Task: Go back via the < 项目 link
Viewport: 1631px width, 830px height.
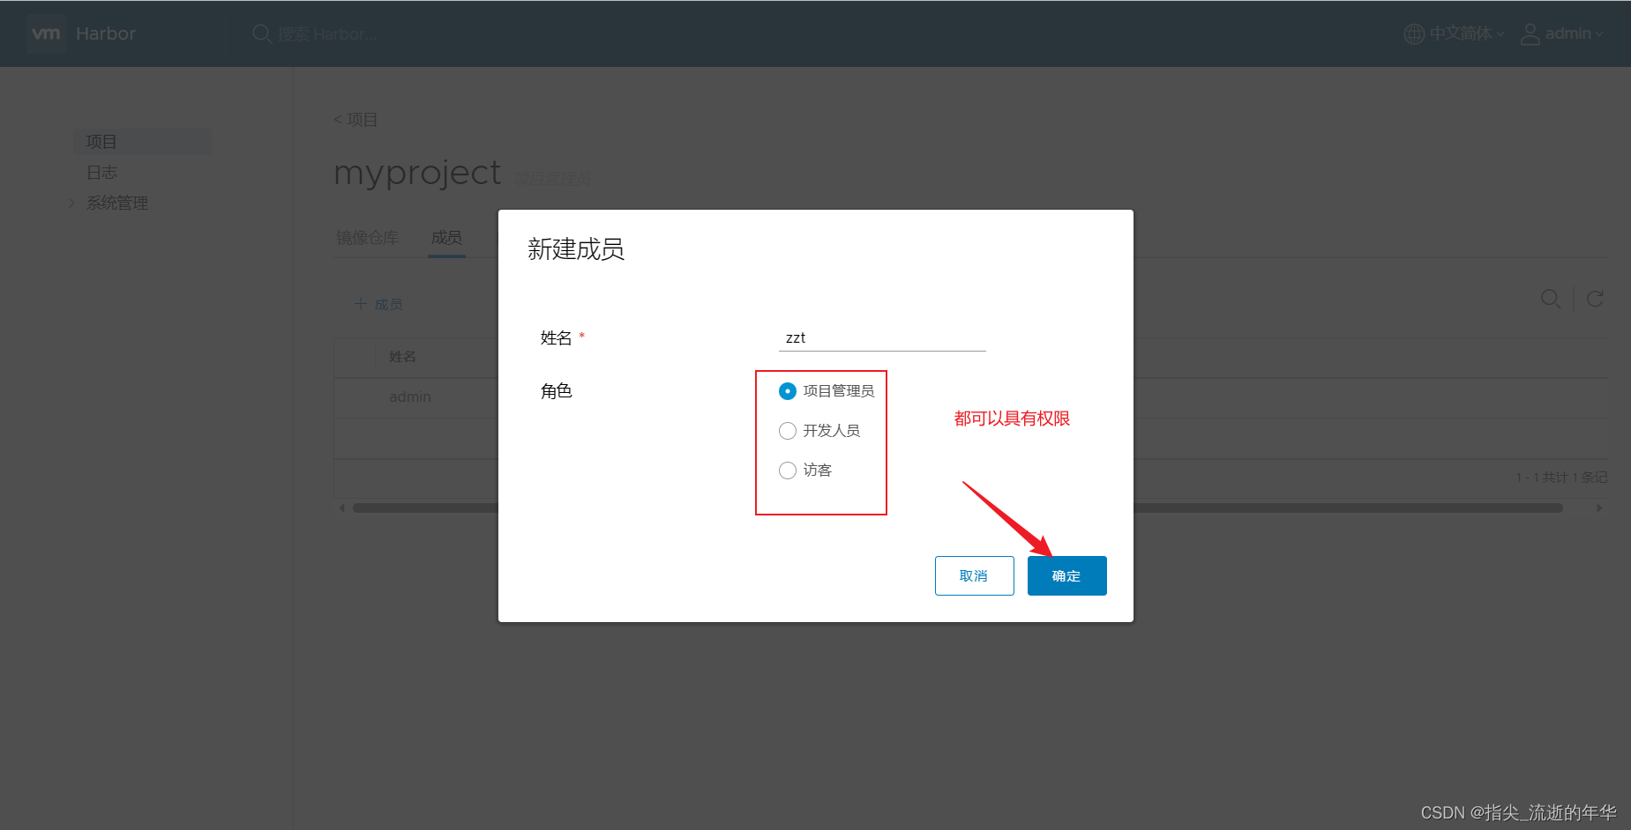Action: coord(355,120)
